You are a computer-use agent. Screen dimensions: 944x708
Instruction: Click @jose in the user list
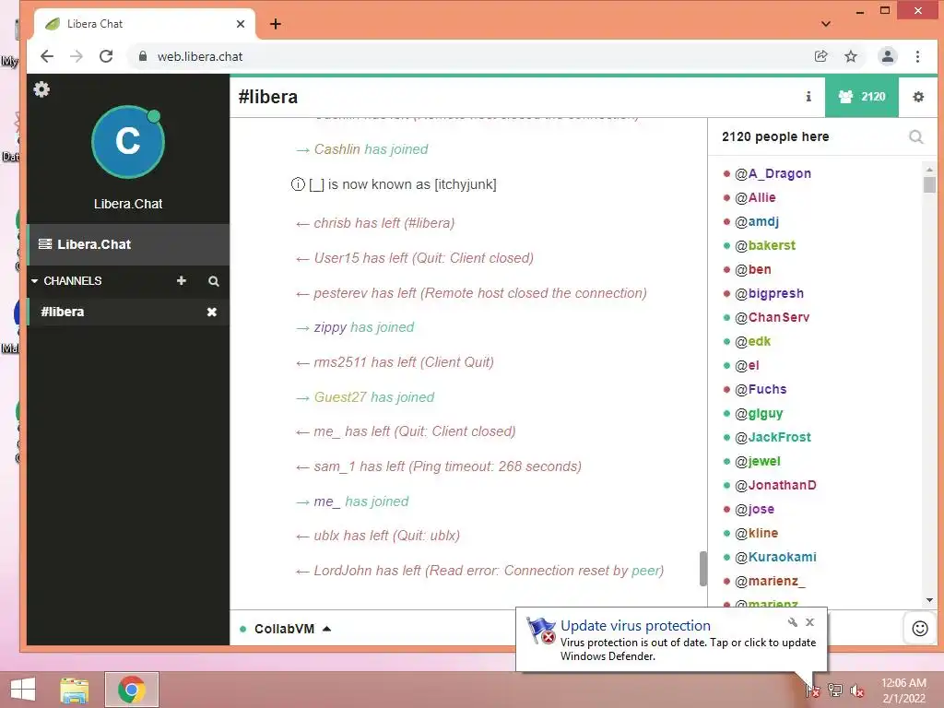(x=754, y=509)
